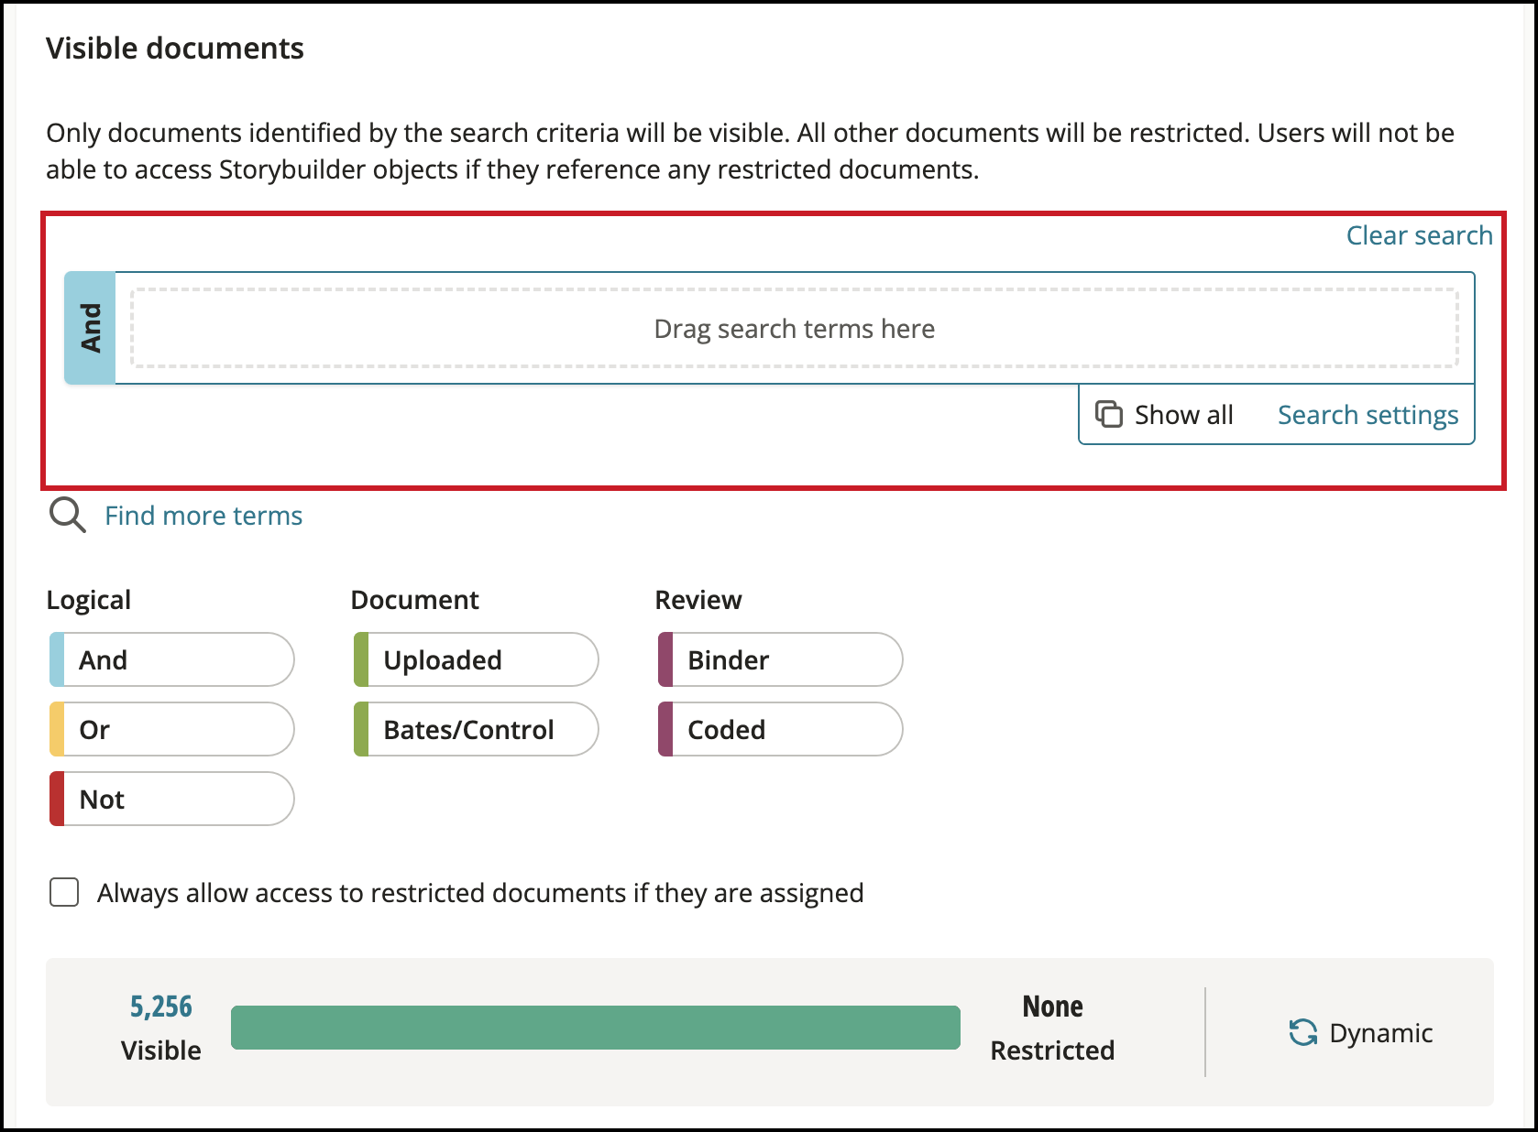
Task: Select the Or logical term pill
Action: point(171,729)
